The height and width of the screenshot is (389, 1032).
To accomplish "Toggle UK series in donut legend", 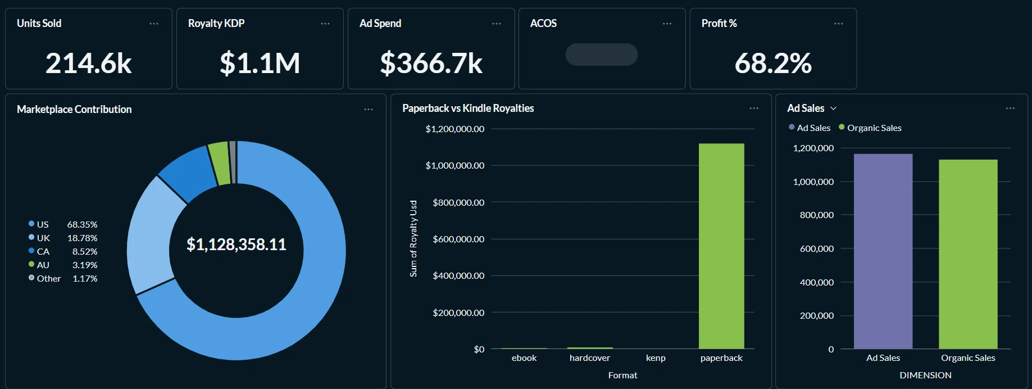I will click(x=39, y=238).
